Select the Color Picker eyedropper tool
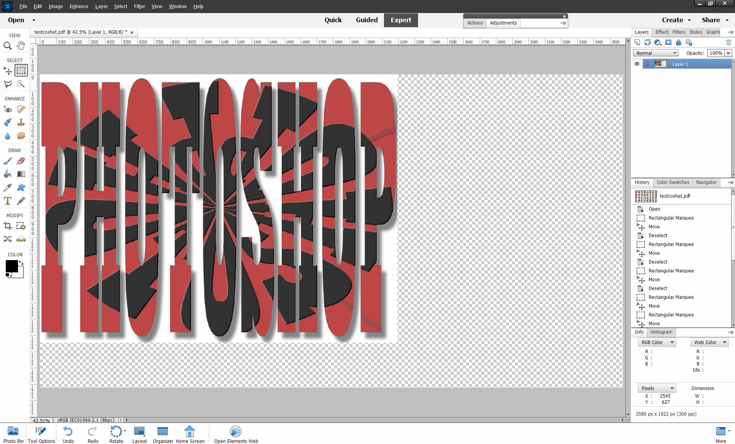Screen dimensions: 735x444 click(7, 188)
